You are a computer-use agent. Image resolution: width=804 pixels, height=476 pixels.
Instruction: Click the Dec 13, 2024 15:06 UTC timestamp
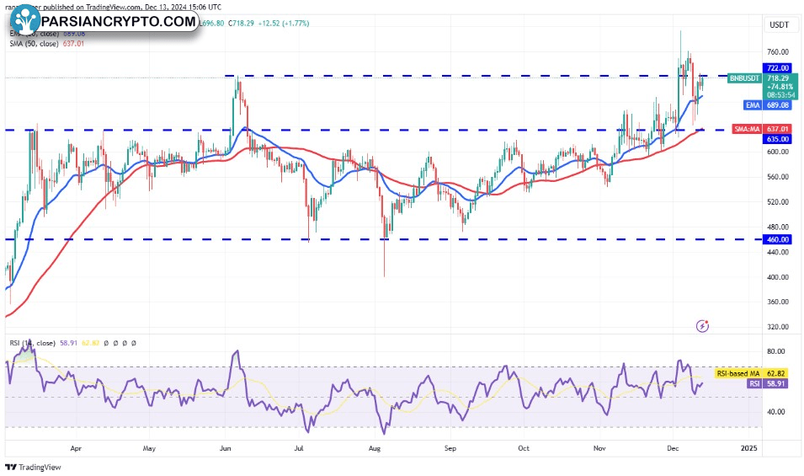tap(184, 8)
